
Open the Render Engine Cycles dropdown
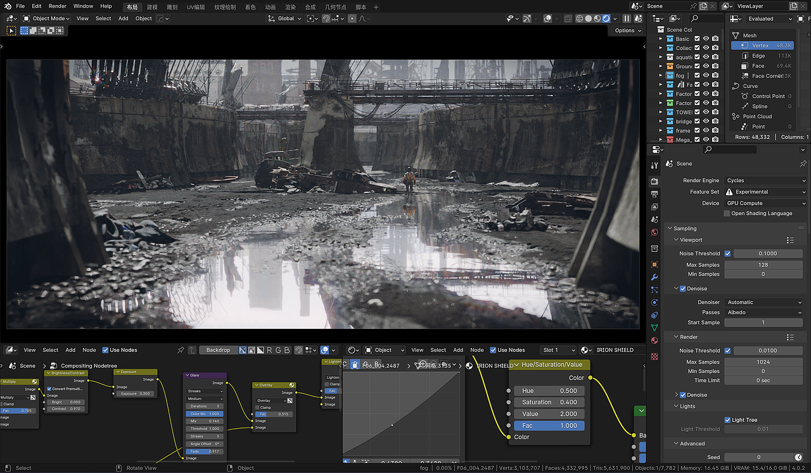coord(765,180)
